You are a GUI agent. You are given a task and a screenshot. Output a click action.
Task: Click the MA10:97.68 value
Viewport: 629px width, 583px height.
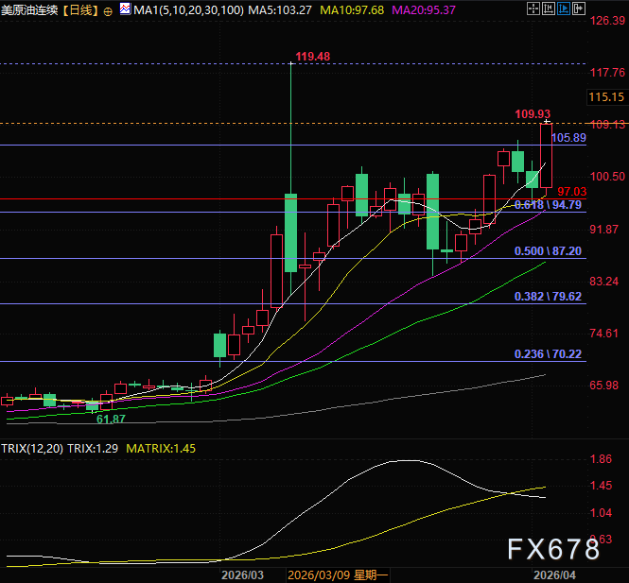click(x=352, y=9)
